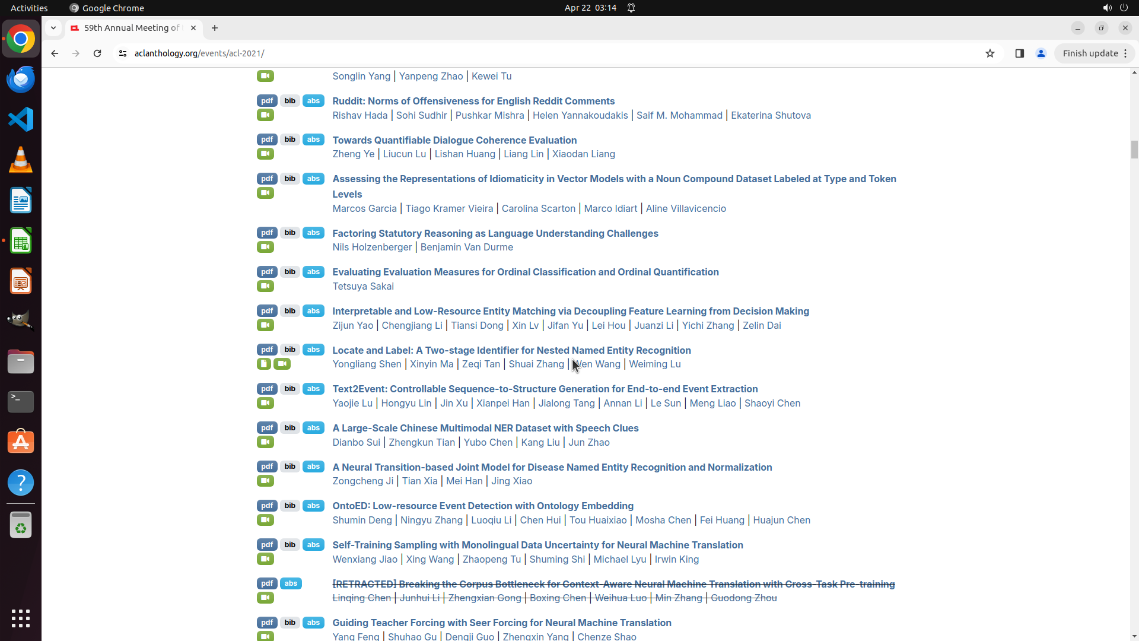The width and height of the screenshot is (1139, 641).
Task: Open author page for Tetsuya Sakai
Action: click(363, 286)
